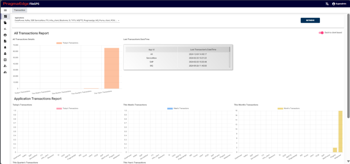Click the ServiceNow row in transaction table
Viewport: 350px width, 164px height.
[151, 58]
